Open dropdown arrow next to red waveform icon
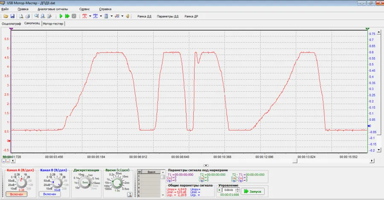The height and width of the screenshot is (200, 384). coord(90,16)
